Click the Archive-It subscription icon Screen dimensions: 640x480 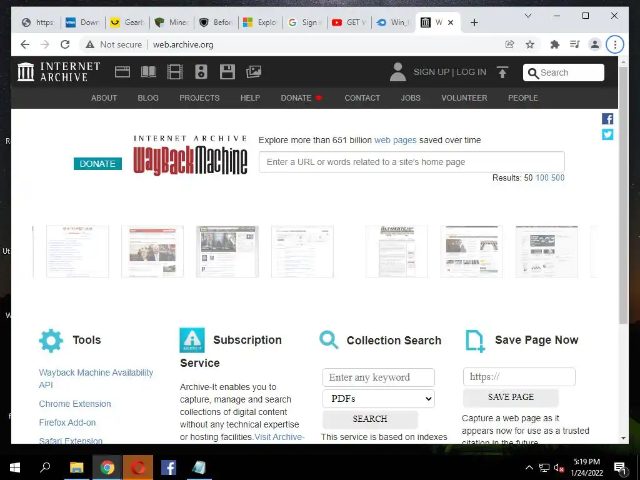[192, 340]
